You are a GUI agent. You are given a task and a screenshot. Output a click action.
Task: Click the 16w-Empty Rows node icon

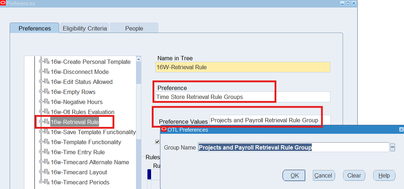(x=46, y=92)
